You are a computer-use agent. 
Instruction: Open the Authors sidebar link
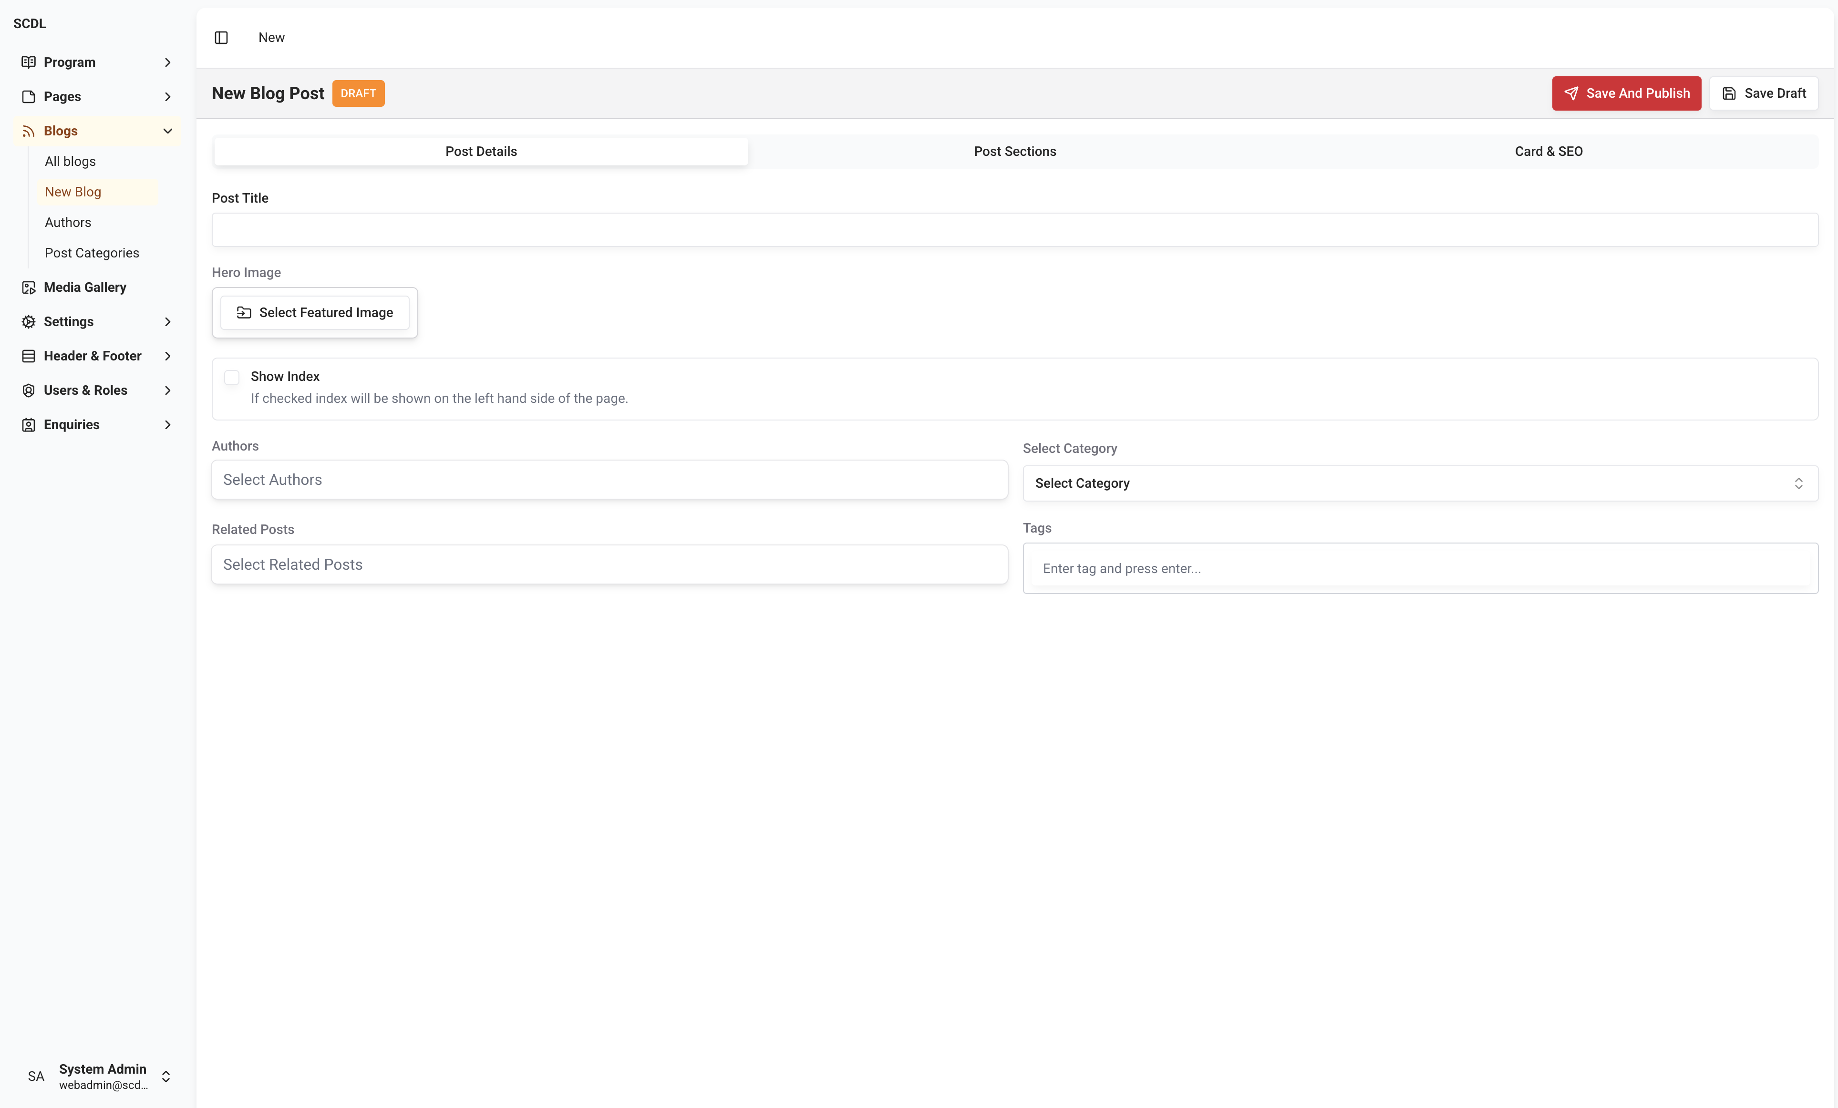tap(68, 222)
